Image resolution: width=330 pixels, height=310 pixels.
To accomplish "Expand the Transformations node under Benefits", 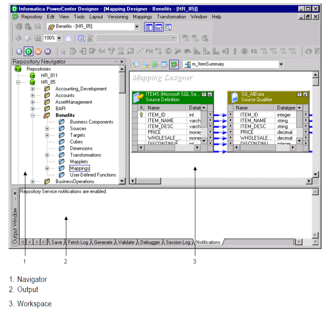I will (x=47, y=155).
